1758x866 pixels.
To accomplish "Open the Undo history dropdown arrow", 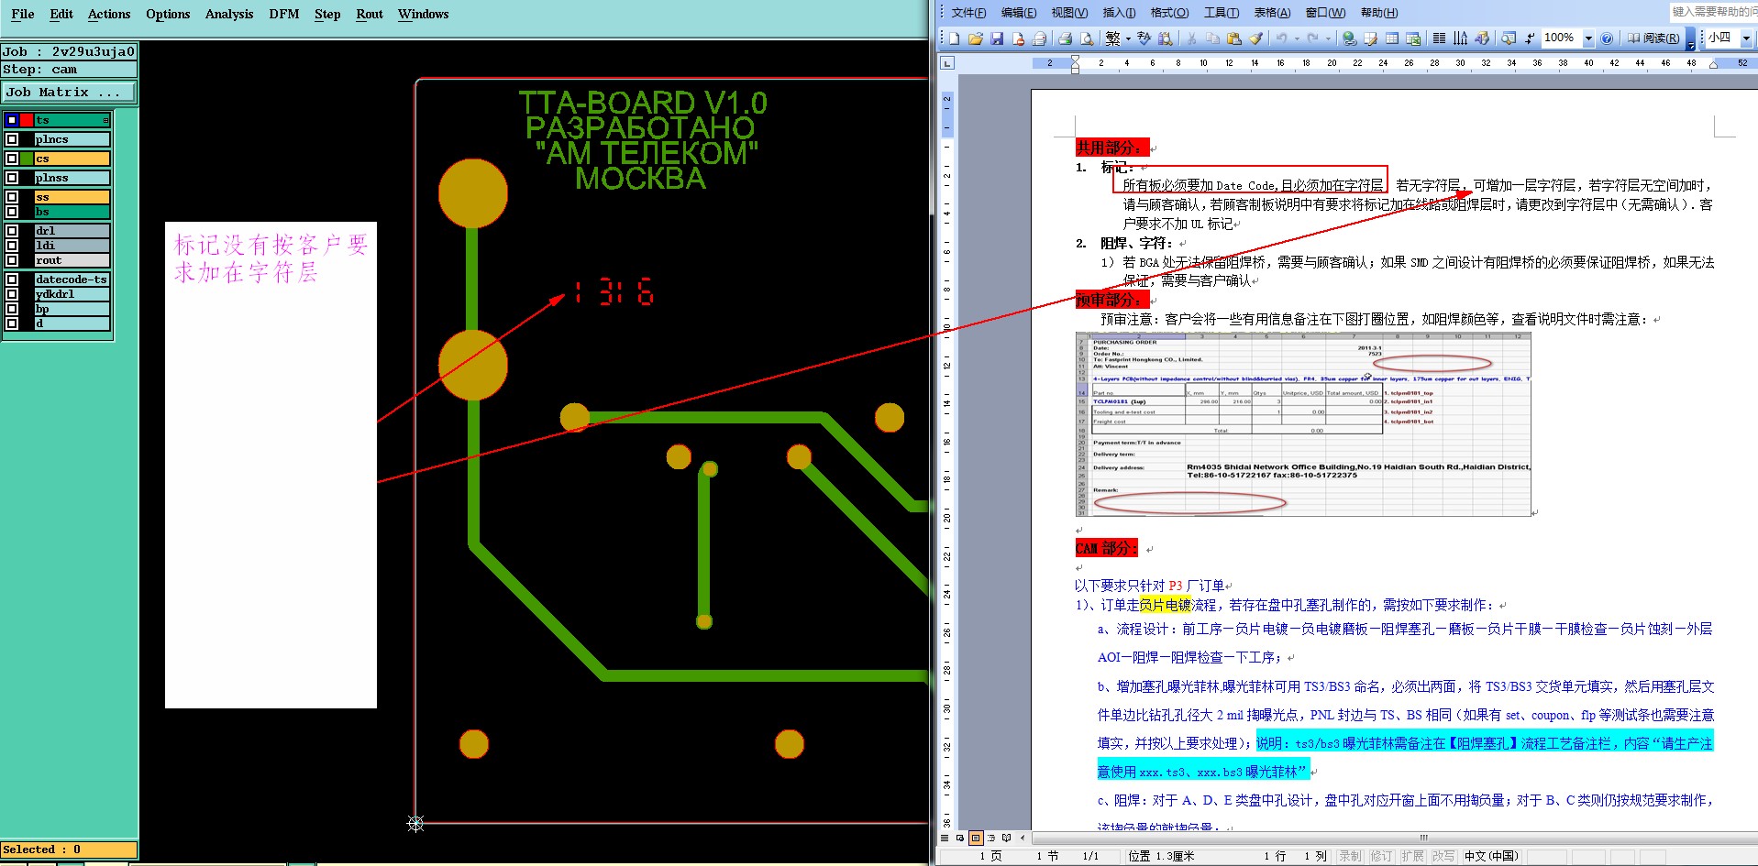I will tap(1297, 38).
